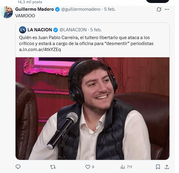Click the VAMOOO tweet text

point(25,16)
